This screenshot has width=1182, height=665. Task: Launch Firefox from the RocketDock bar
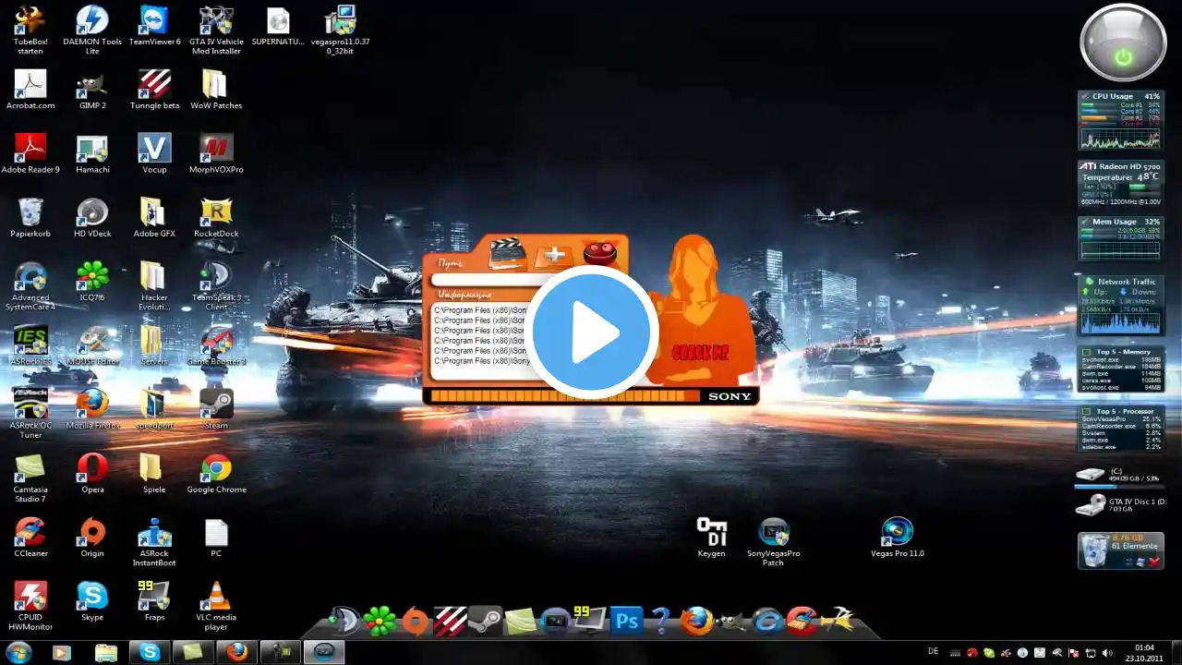(x=696, y=621)
